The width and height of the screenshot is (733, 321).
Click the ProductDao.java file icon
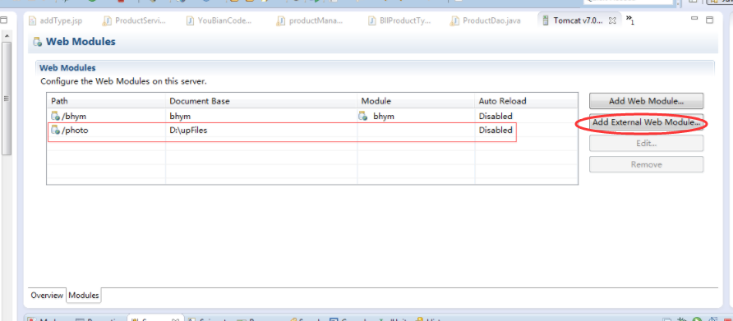[454, 21]
